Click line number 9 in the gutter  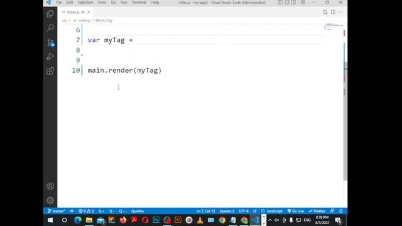tap(78, 60)
